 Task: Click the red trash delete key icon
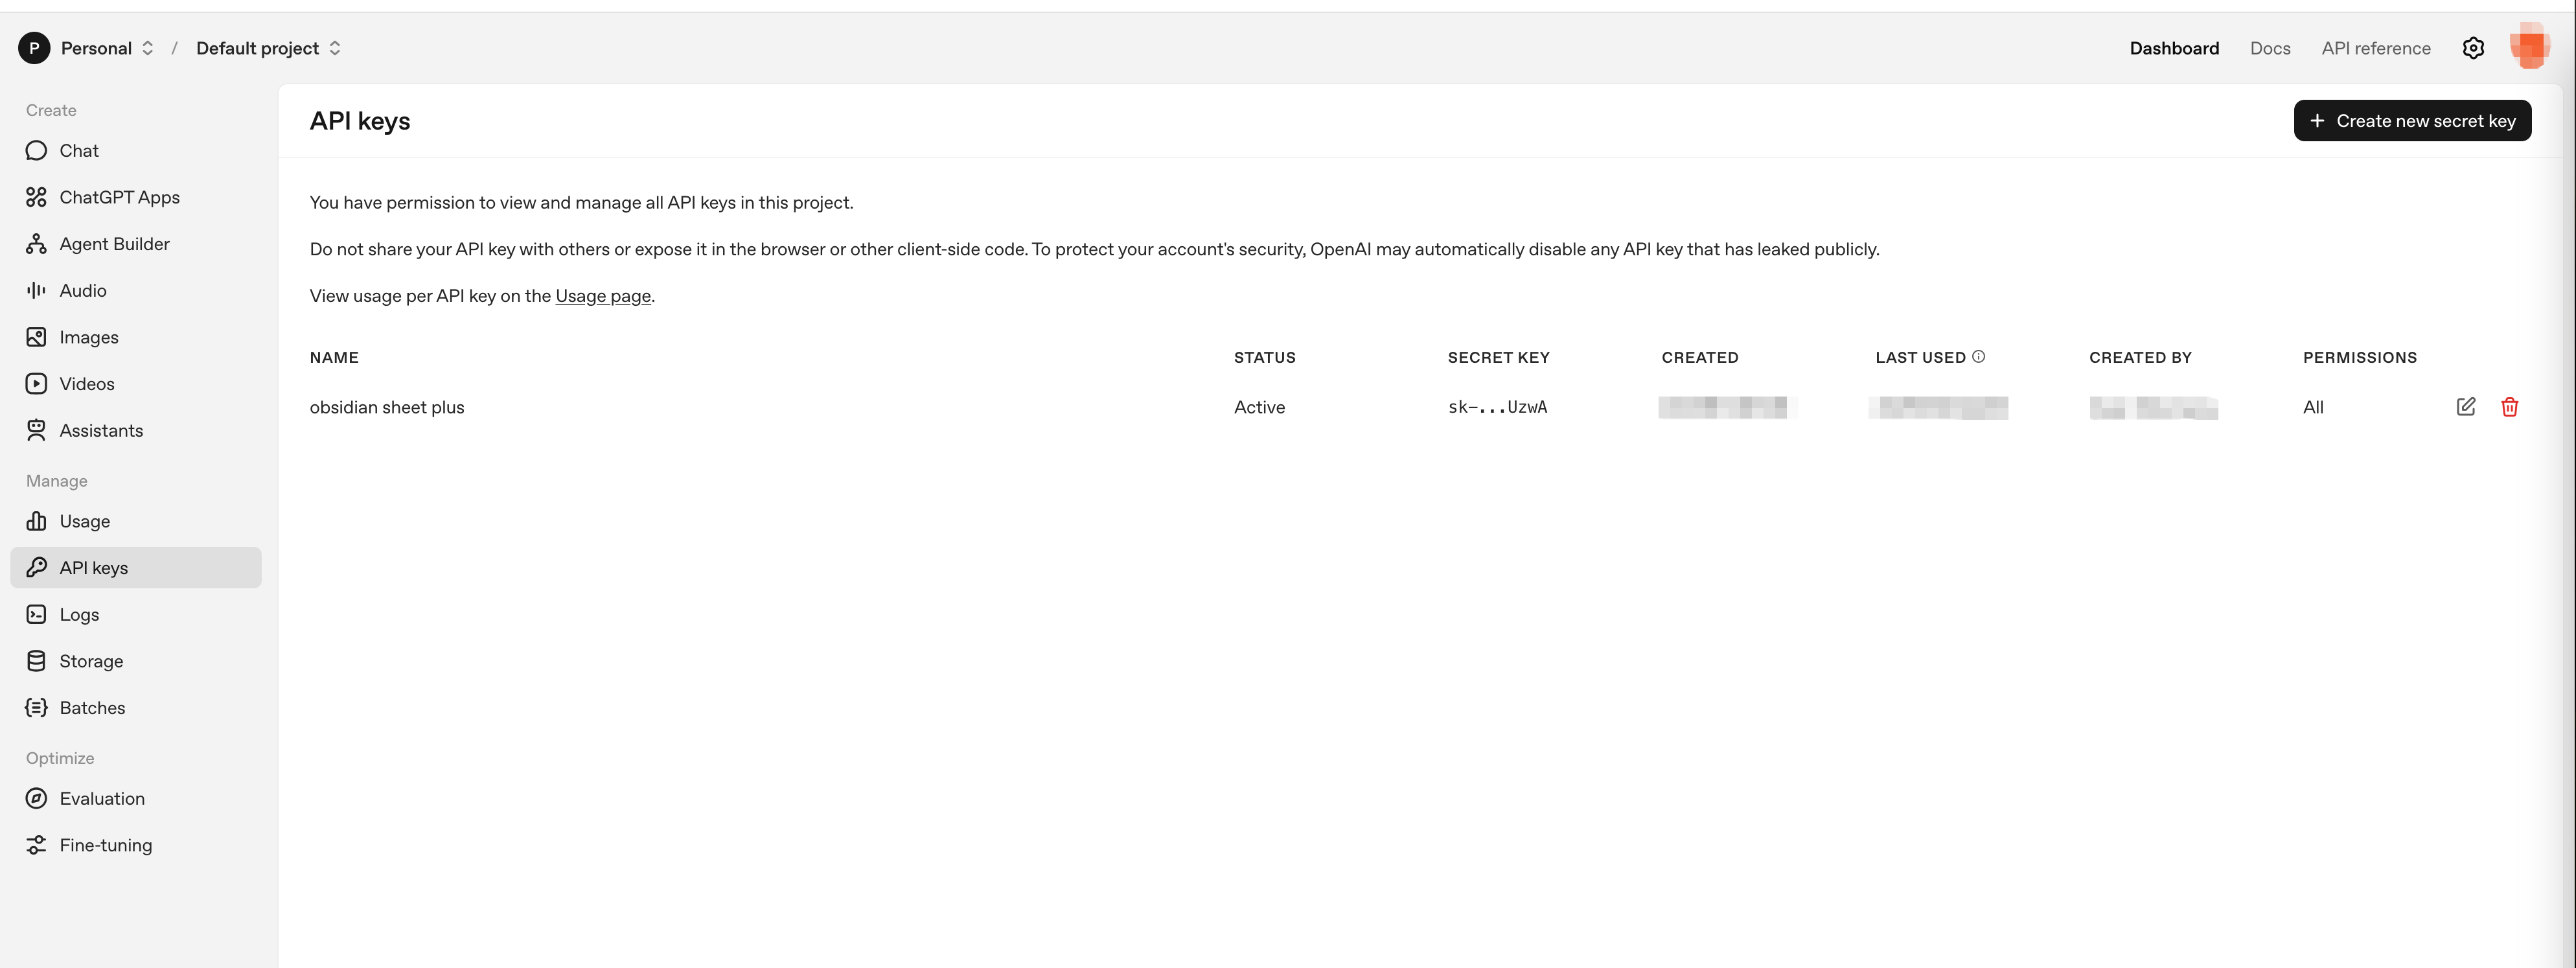click(2509, 407)
